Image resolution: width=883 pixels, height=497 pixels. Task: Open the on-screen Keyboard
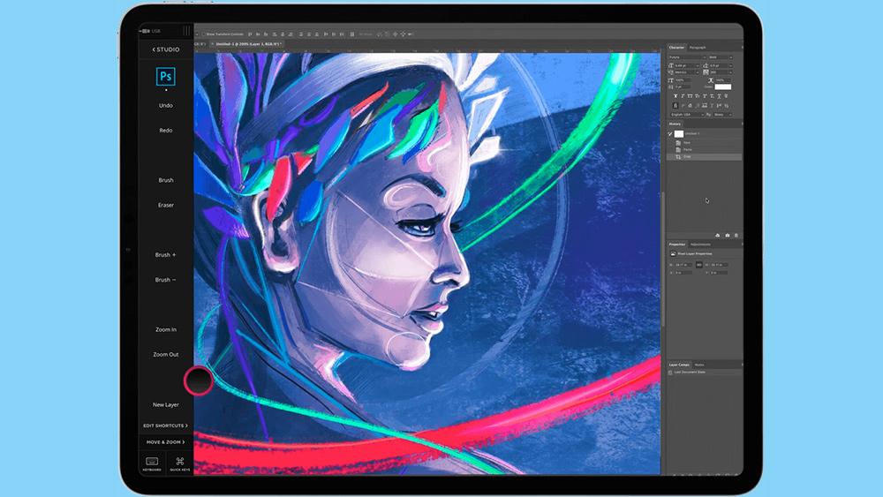[x=152, y=463]
